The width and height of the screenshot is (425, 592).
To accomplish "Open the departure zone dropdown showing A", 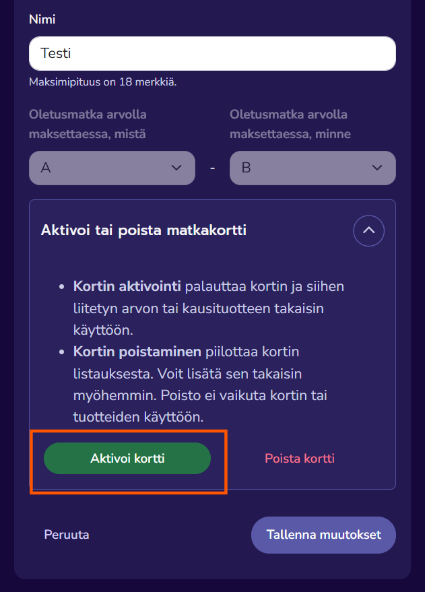I will click(x=101, y=168).
